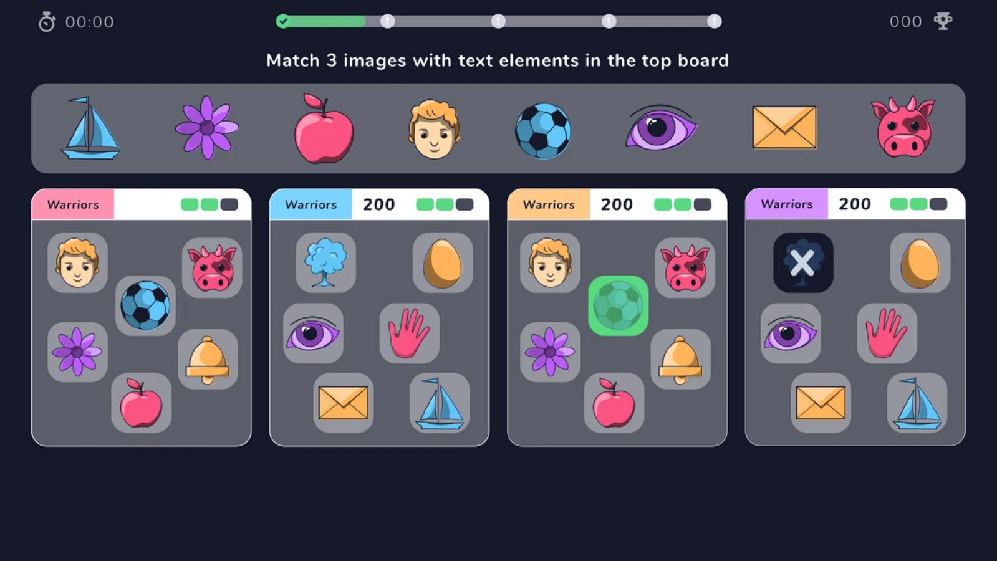Select the sailboat in the top board
Image resolution: width=997 pixels, height=561 pixels.
[90, 128]
